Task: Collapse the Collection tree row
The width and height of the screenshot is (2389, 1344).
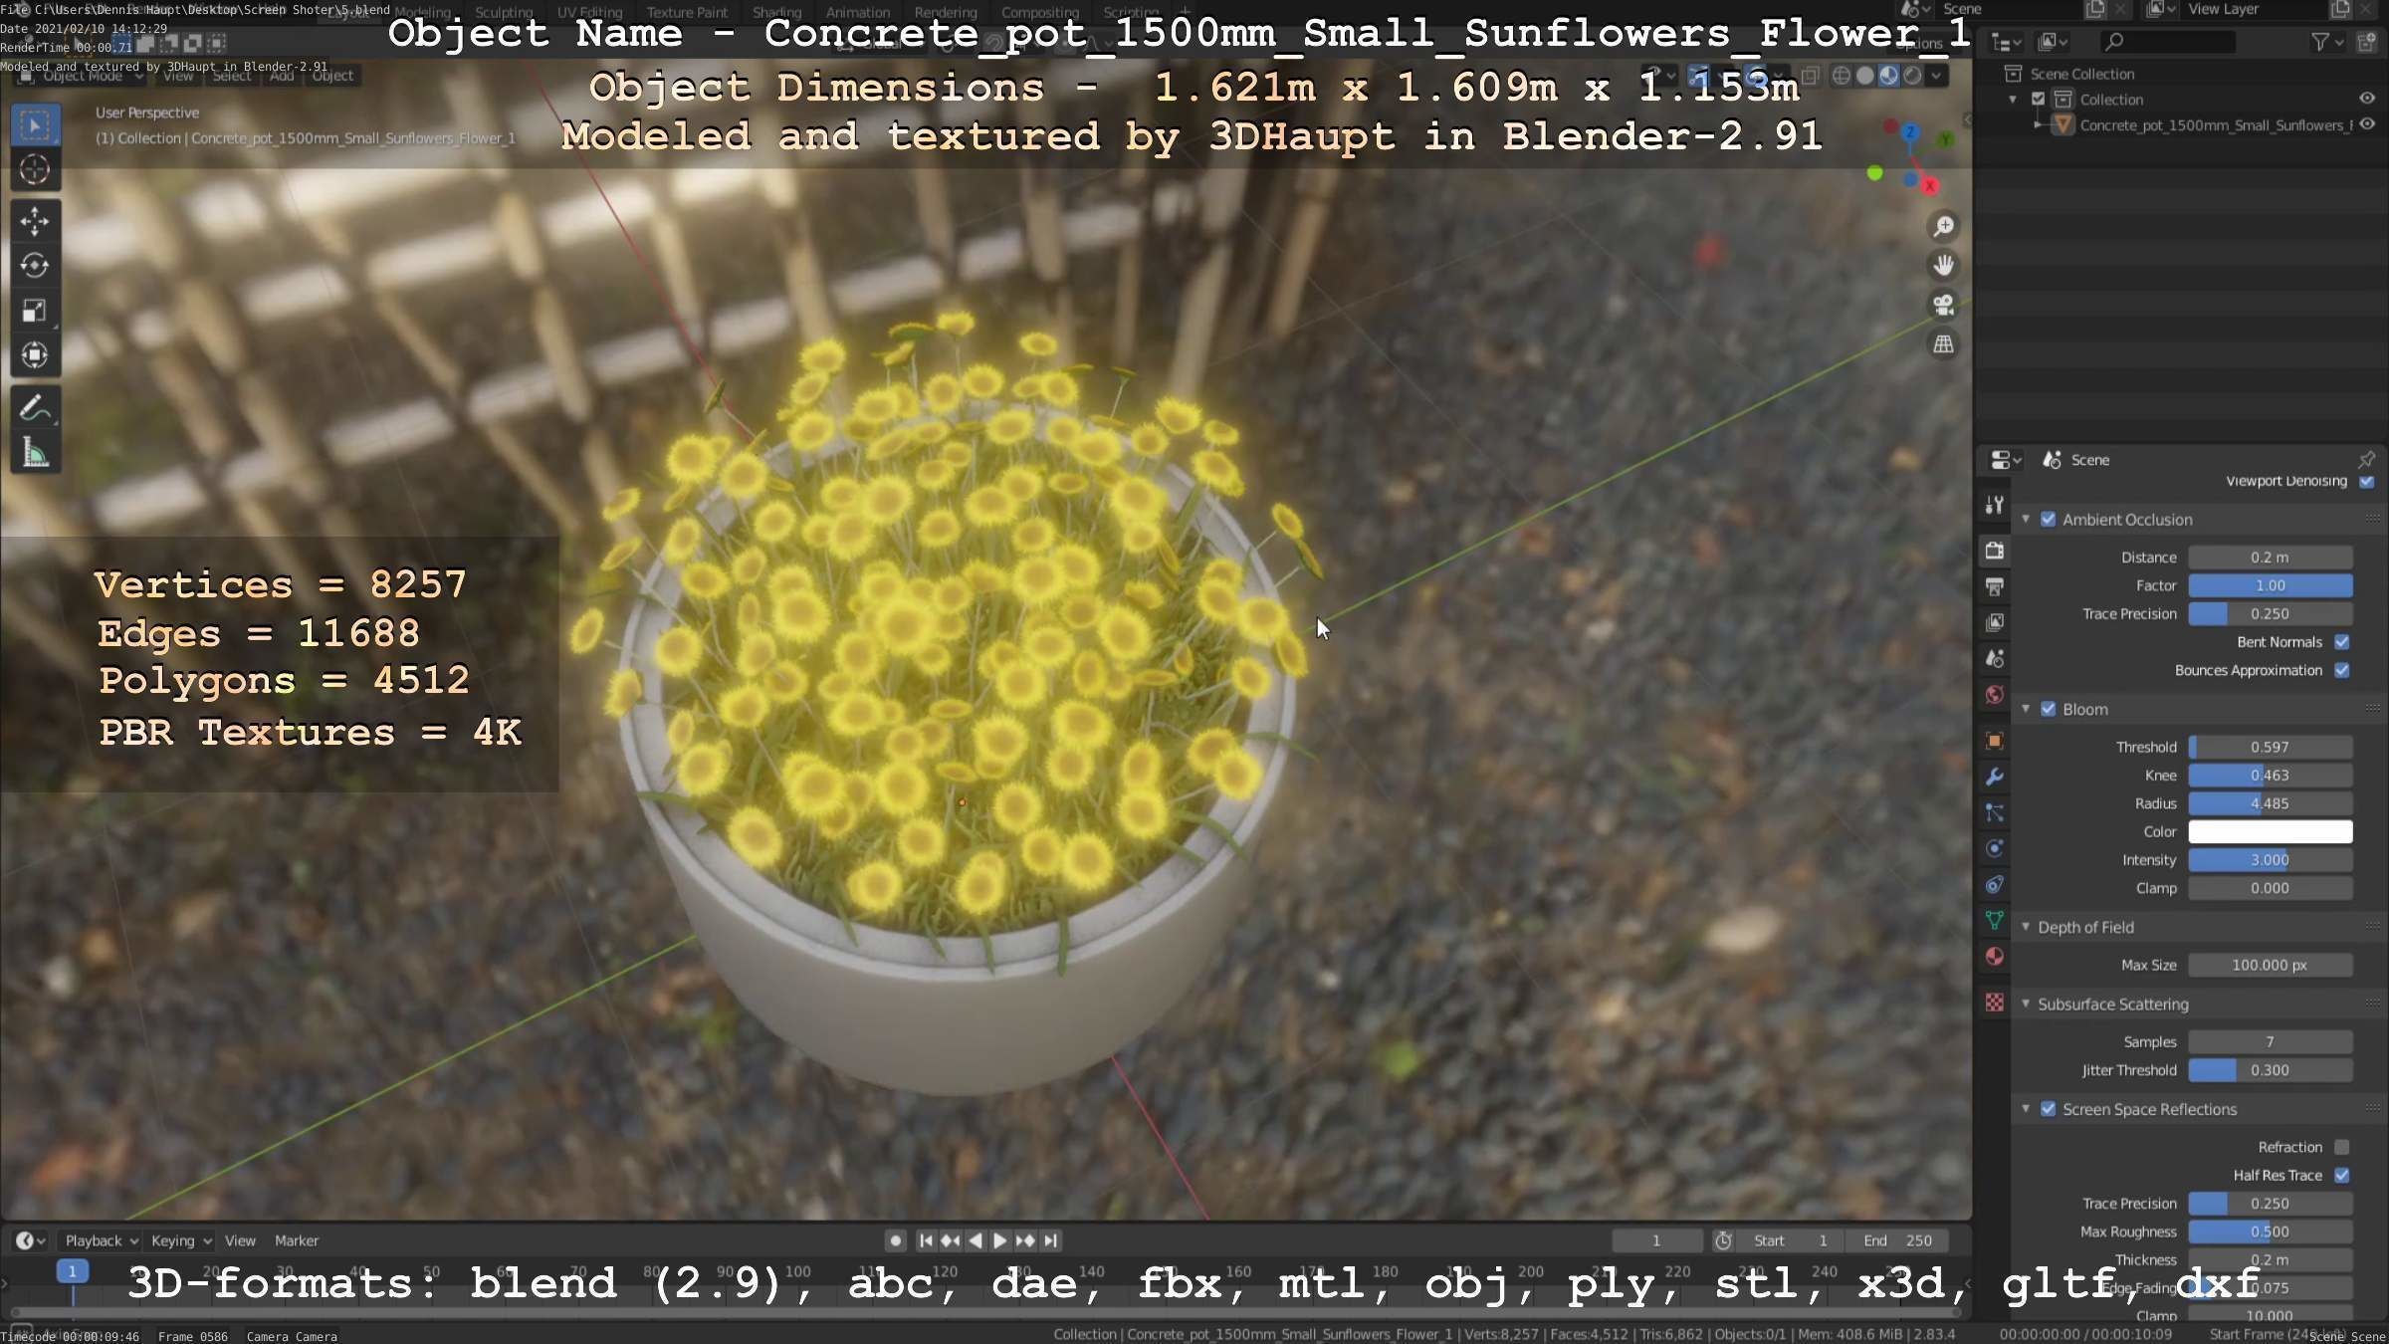Action: tap(2013, 100)
